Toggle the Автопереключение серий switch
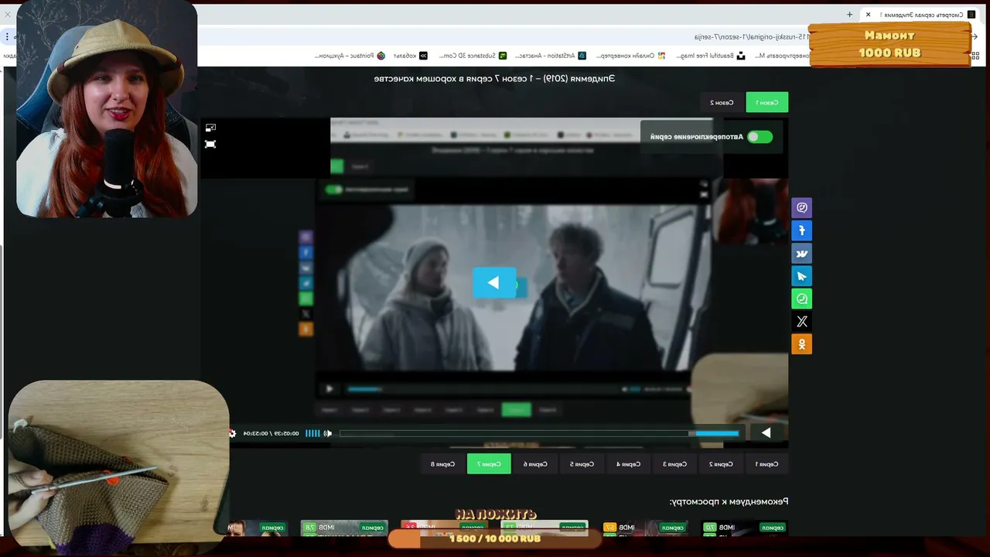Image resolution: width=990 pixels, height=557 pixels. (x=760, y=137)
